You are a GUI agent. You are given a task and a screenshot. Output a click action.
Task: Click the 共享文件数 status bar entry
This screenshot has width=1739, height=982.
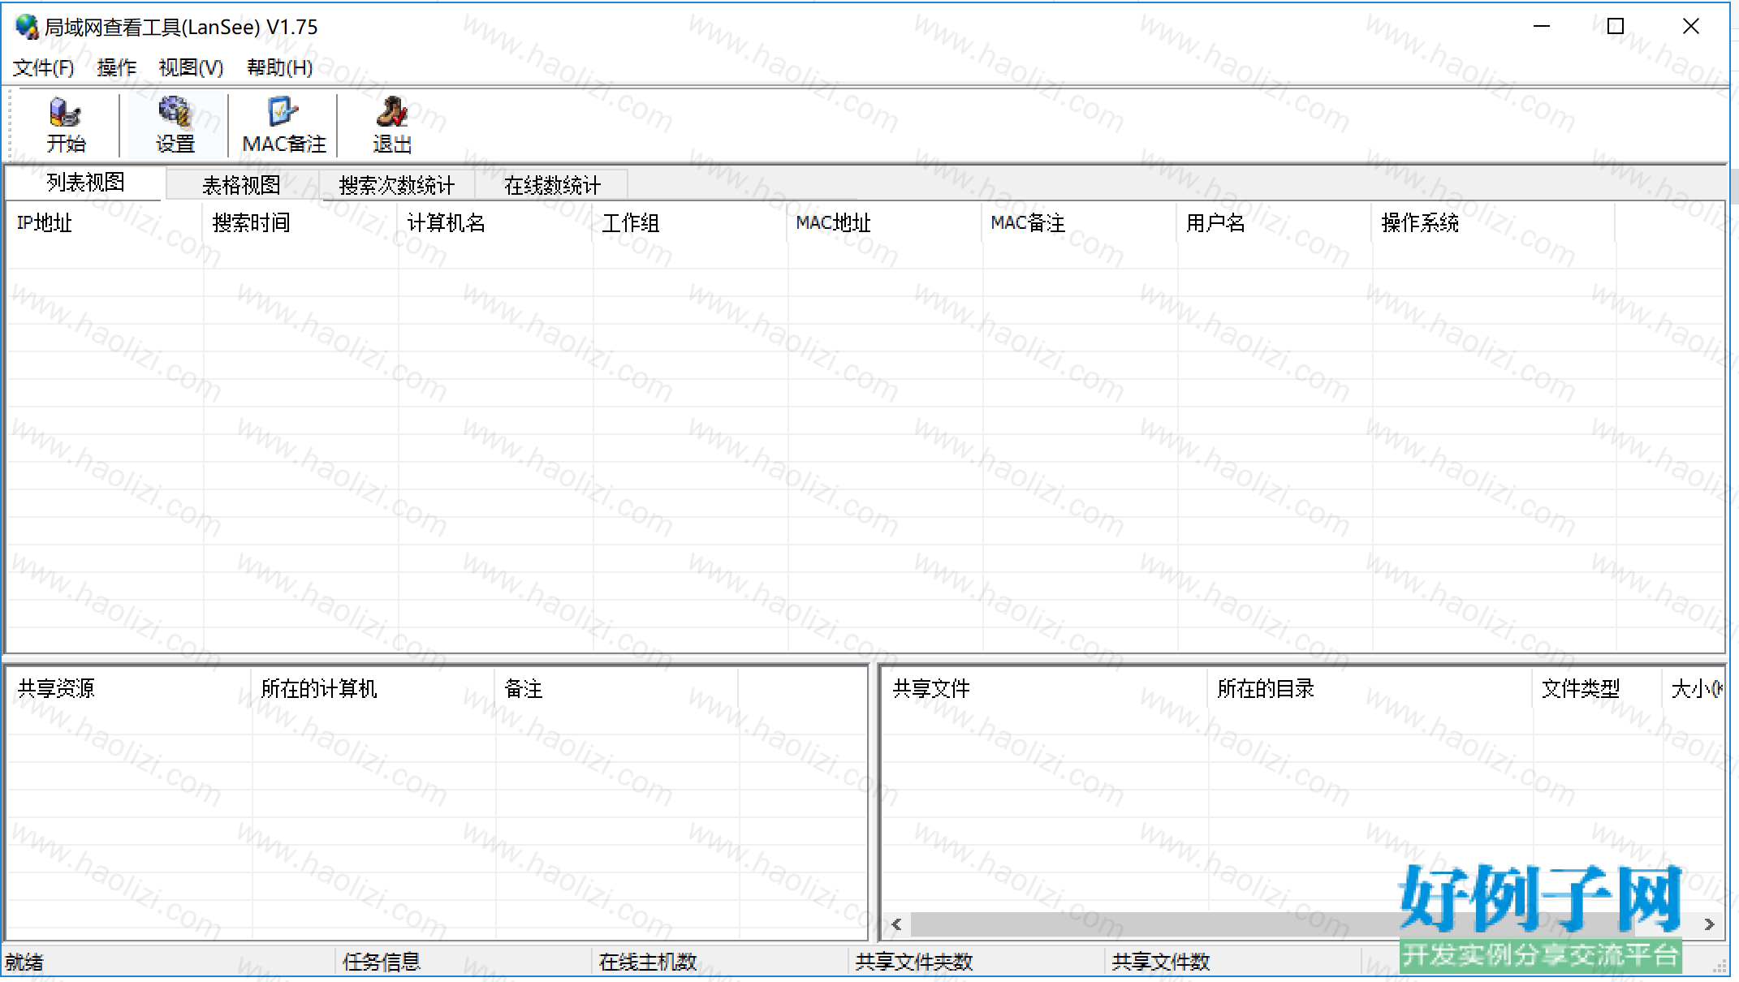pyautogui.click(x=1161, y=963)
